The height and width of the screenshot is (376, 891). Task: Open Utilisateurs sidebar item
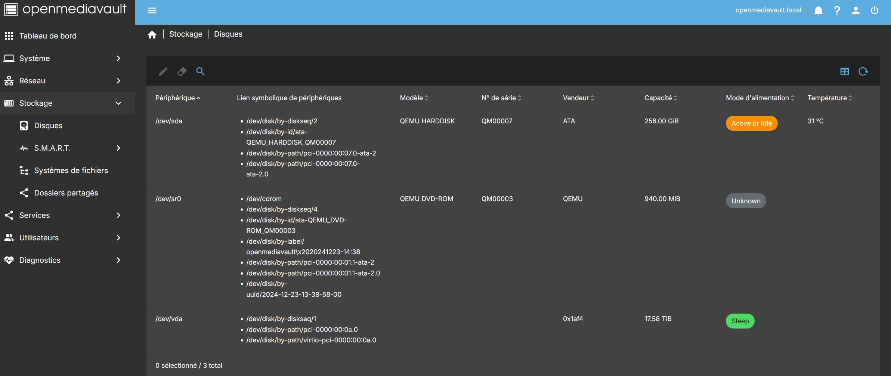click(67, 238)
